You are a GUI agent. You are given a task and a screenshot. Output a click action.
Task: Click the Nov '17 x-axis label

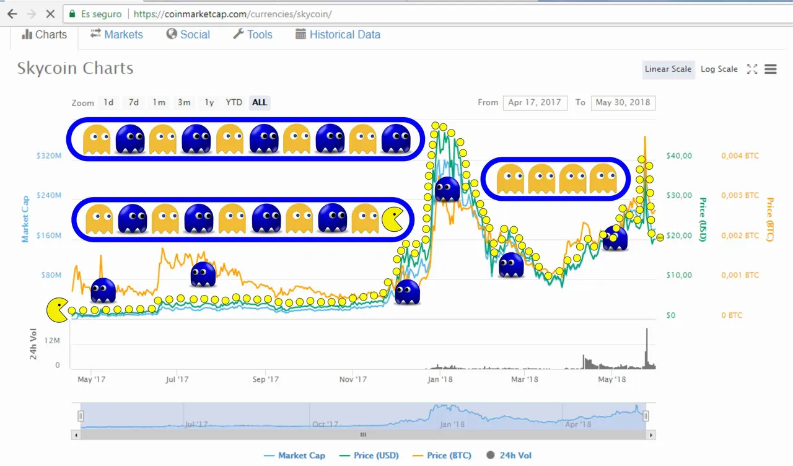click(x=353, y=379)
